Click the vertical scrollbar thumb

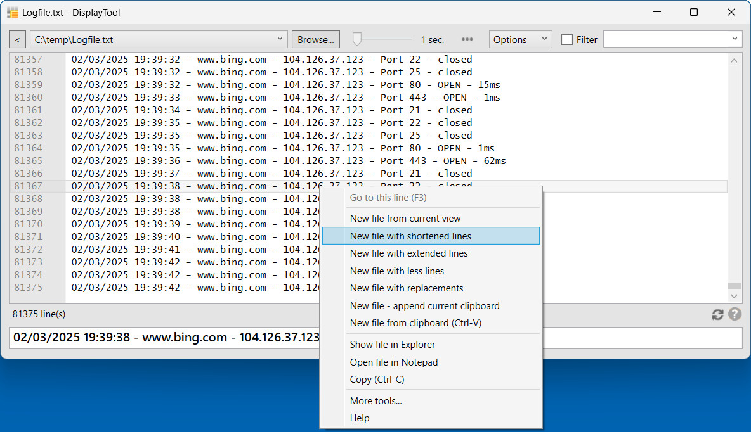tap(734, 286)
